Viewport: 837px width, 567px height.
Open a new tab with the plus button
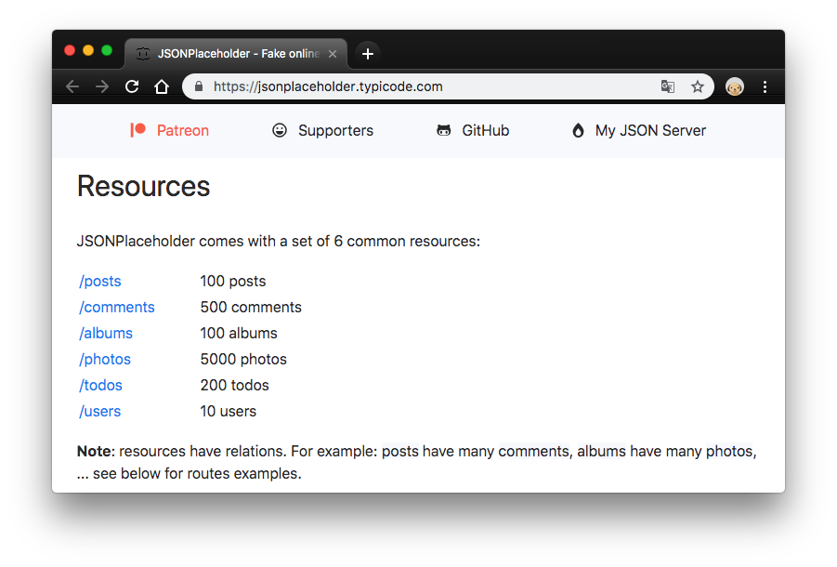coord(368,54)
